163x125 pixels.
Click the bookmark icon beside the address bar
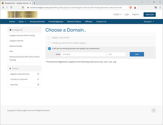point(23,8)
